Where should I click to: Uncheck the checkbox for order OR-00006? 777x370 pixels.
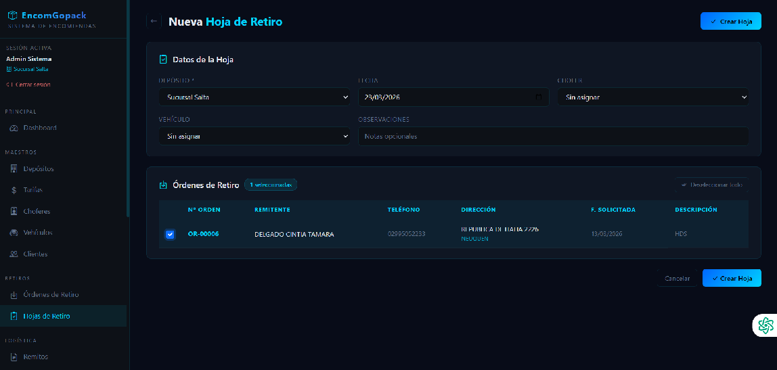tap(170, 235)
